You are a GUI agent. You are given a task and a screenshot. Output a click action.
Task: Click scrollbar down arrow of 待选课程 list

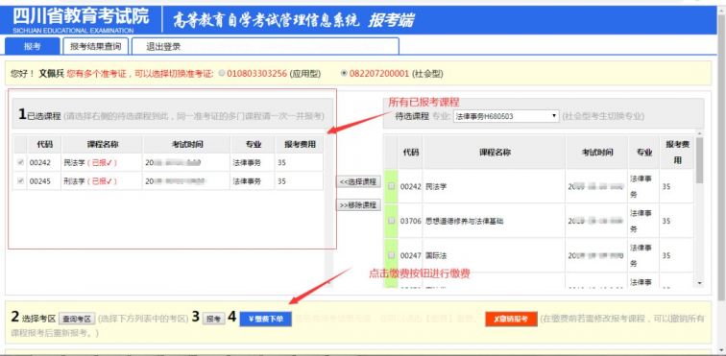coord(699,283)
